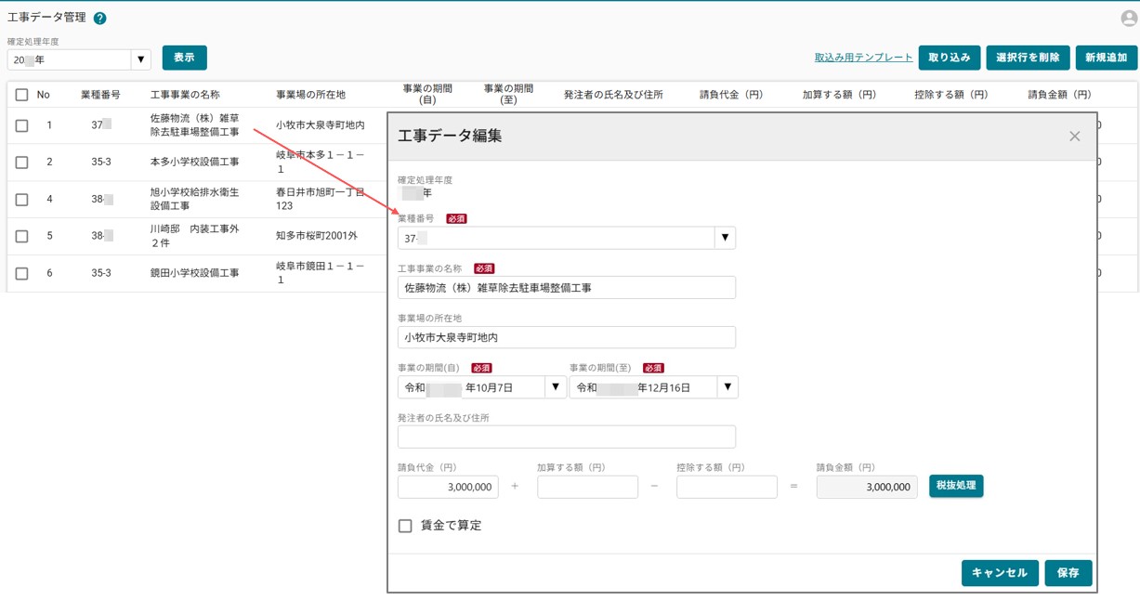This screenshot has width=1140, height=600.
Task: Click the 加算する額（円） column header
Action: tap(840, 95)
